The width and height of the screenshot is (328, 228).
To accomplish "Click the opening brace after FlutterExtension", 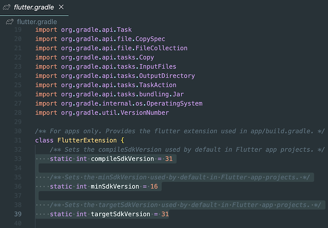I will tap(122, 140).
